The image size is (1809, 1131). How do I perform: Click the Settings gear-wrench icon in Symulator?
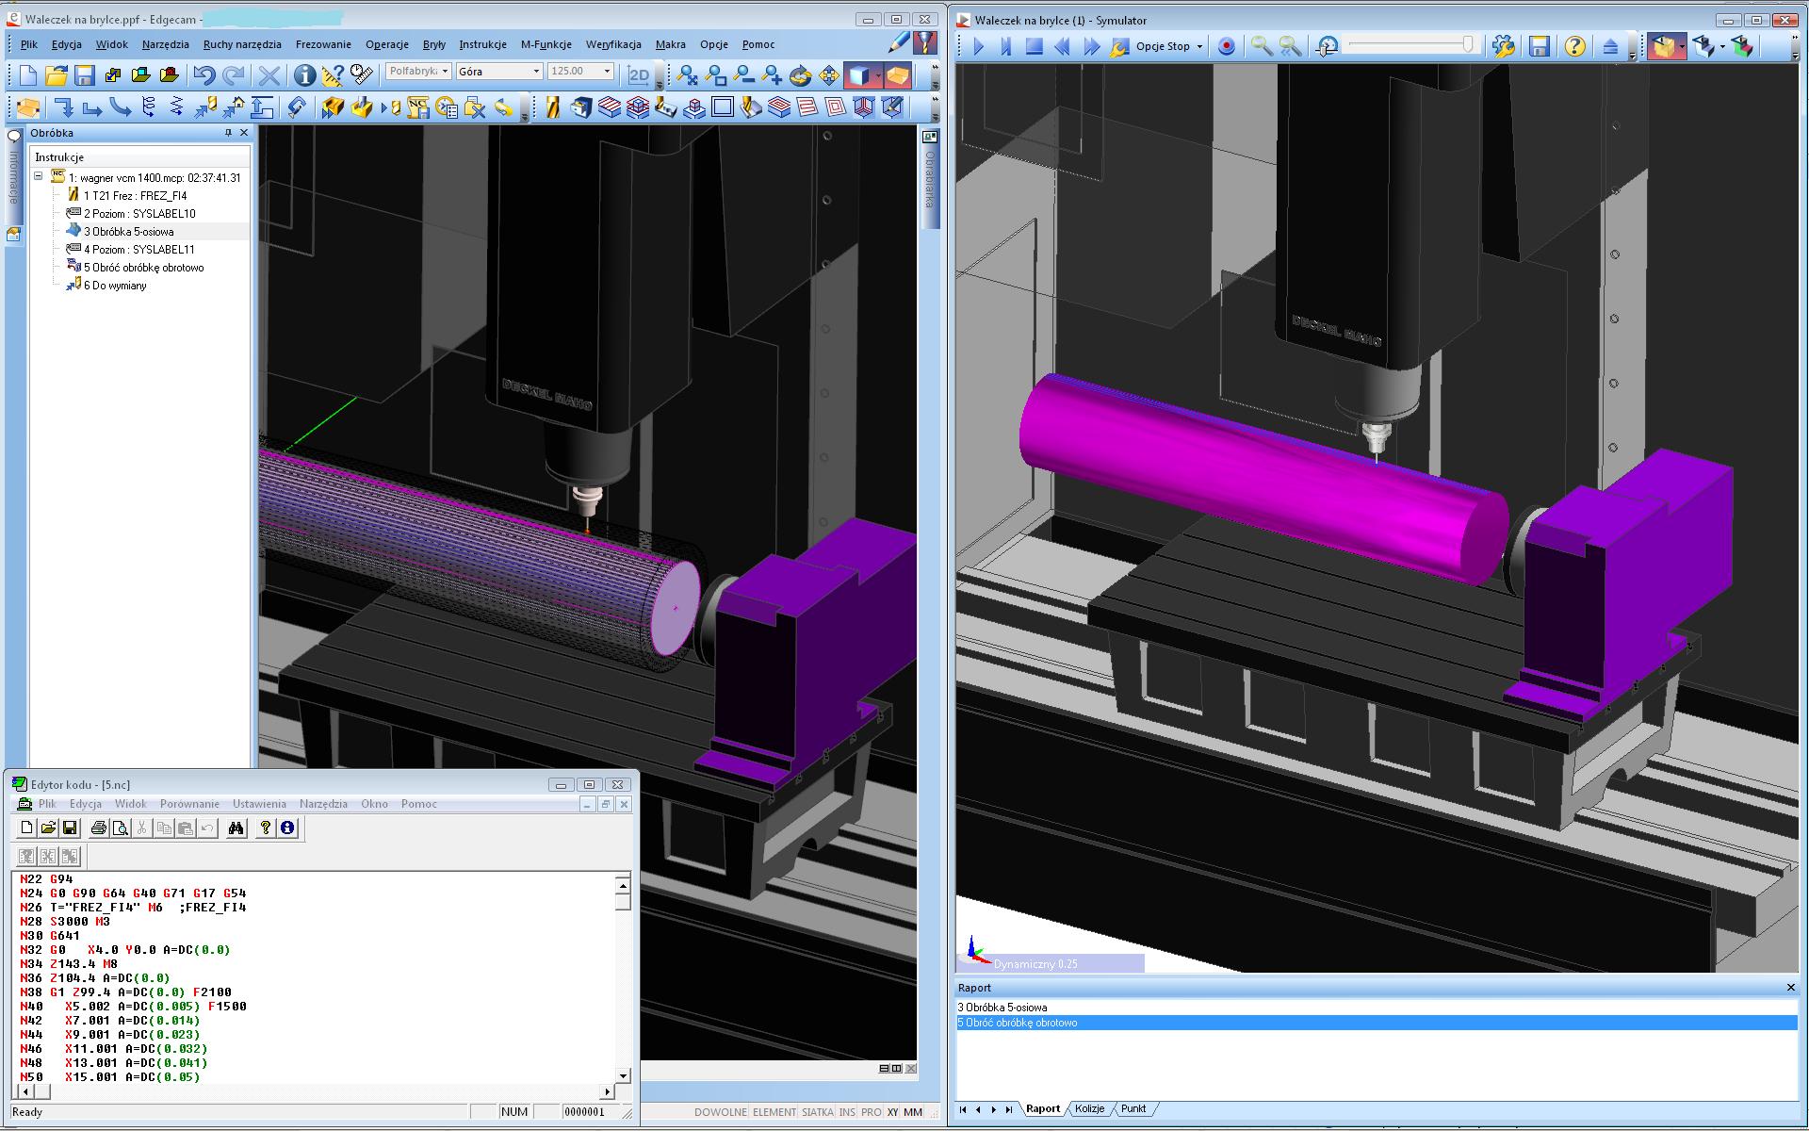[x=1504, y=45]
